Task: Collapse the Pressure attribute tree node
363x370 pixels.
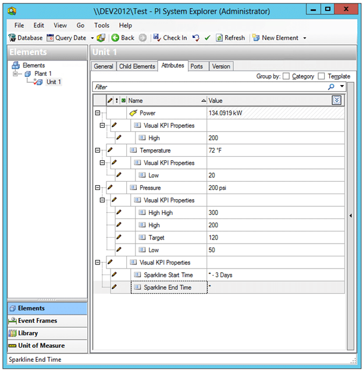Action: tap(98, 188)
